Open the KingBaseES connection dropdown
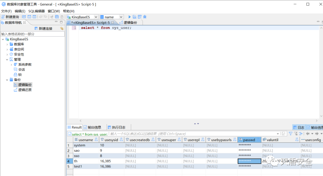 (x=96, y=17)
